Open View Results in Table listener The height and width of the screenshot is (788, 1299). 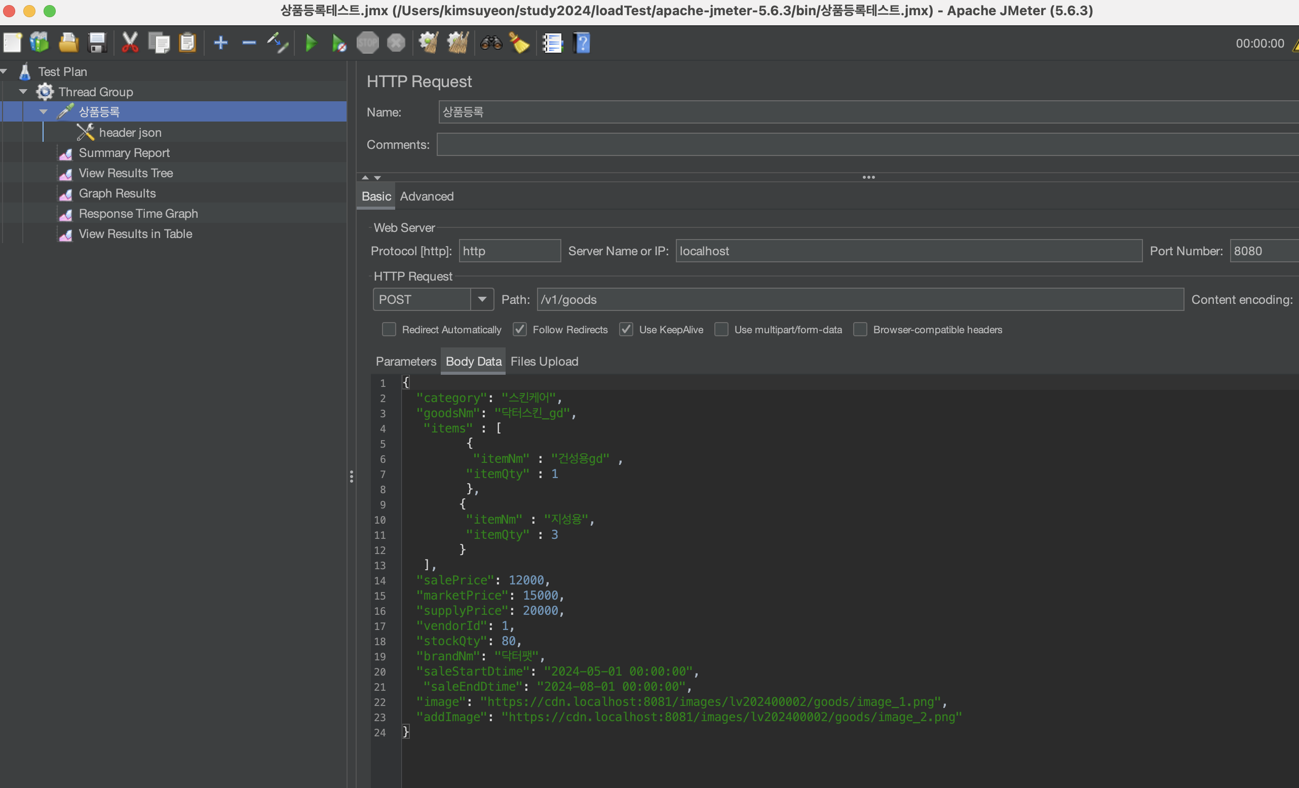point(135,233)
